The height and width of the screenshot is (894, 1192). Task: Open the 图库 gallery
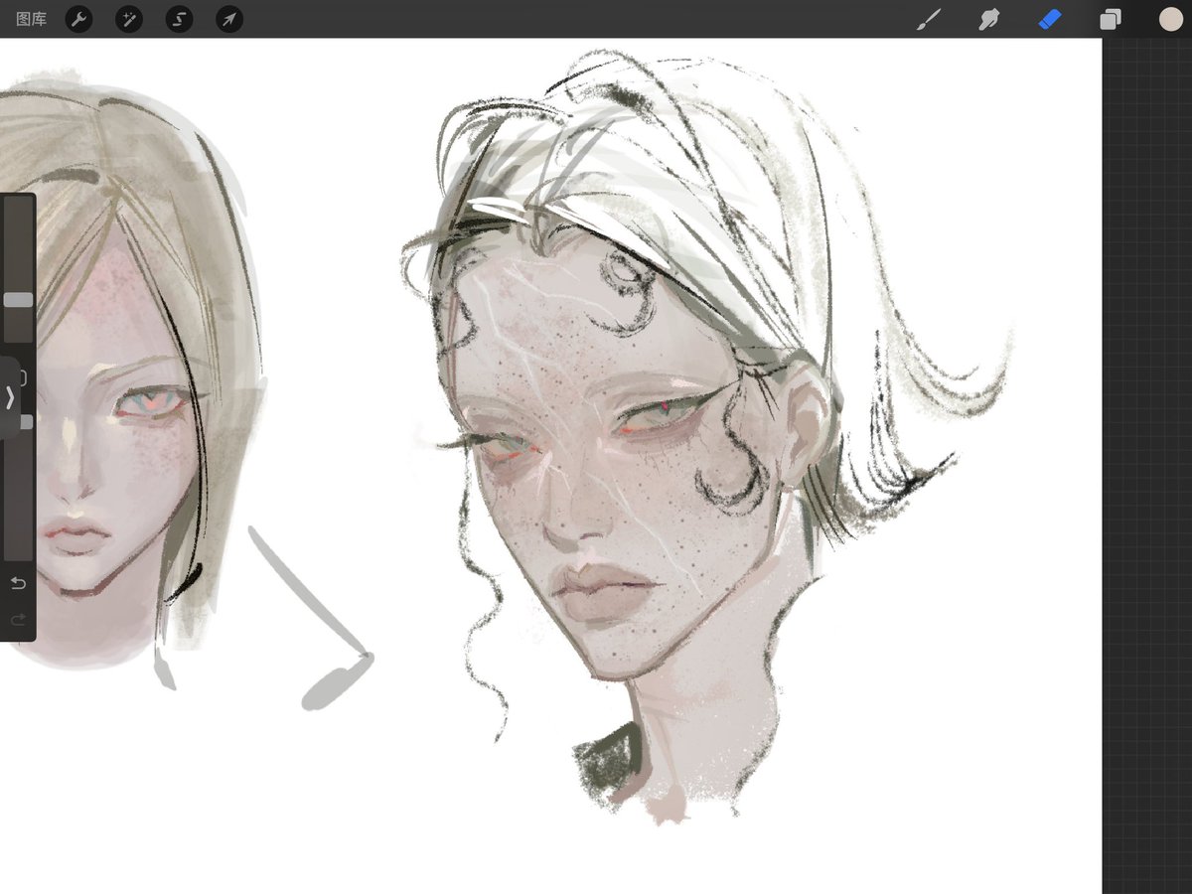[x=31, y=19]
